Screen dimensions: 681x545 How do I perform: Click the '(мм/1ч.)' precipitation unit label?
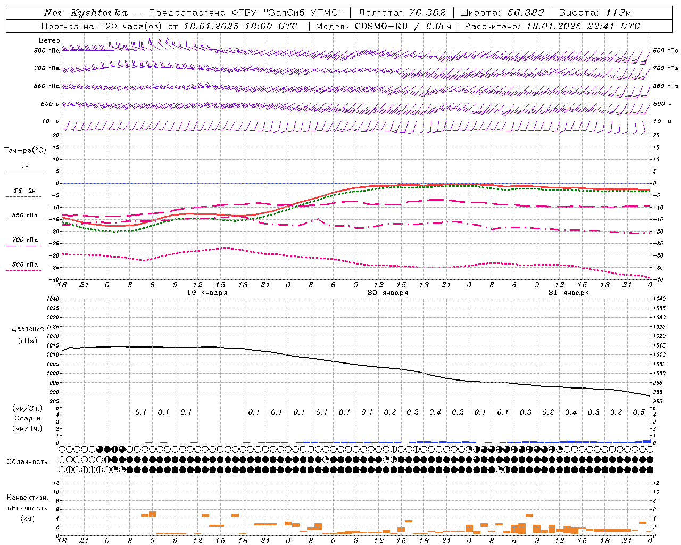(x=28, y=428)
